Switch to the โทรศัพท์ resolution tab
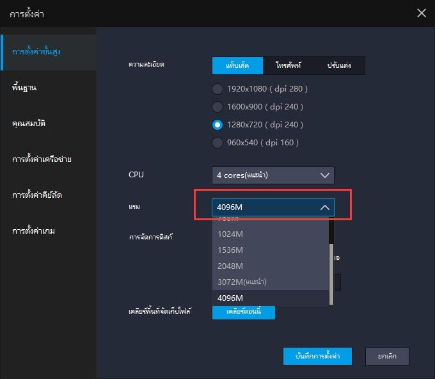The image size is (435, 379). coord(289,65)
